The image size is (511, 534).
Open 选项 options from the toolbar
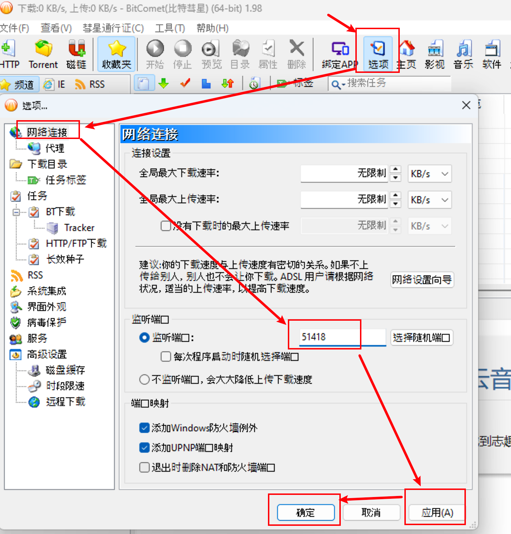[x=378, y=54]
